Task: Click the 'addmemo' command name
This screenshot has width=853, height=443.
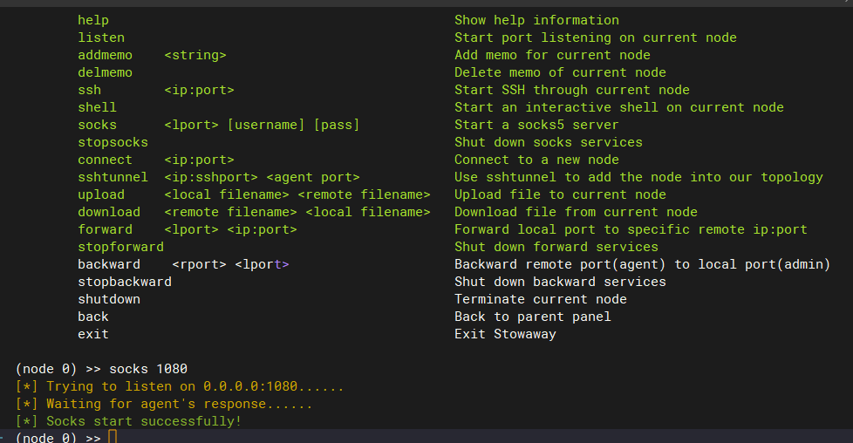Action: (105, 55)
